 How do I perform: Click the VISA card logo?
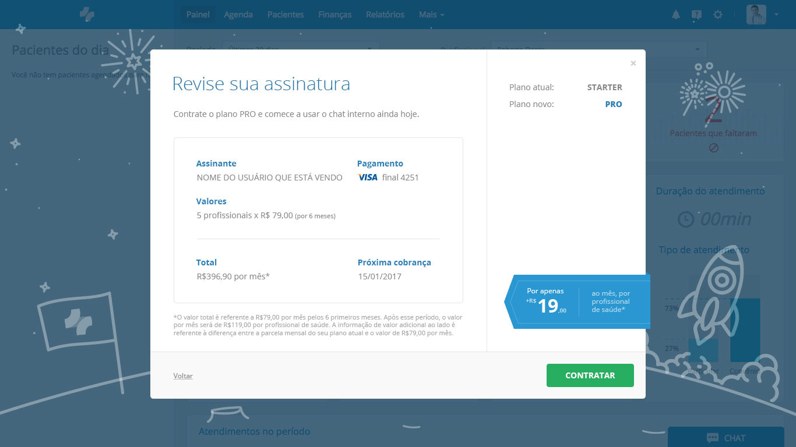pos(368,178)
